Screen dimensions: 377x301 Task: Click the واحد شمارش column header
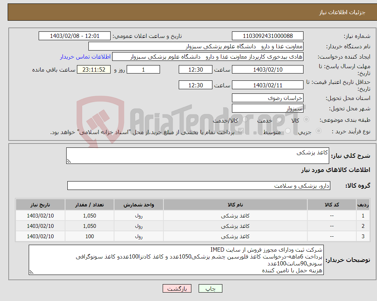pos(139,205)
